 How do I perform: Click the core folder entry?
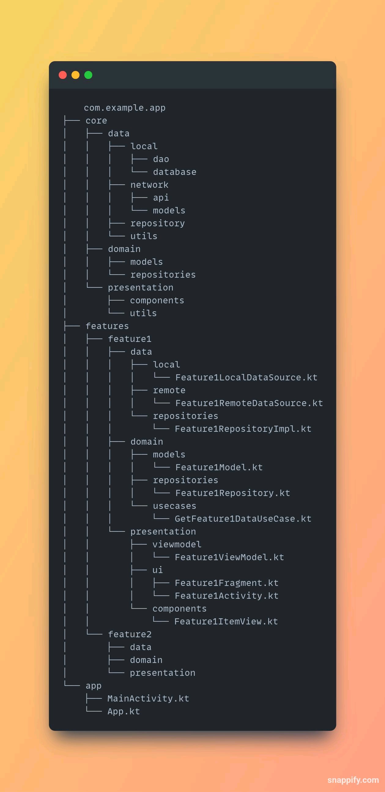[96, 120]
